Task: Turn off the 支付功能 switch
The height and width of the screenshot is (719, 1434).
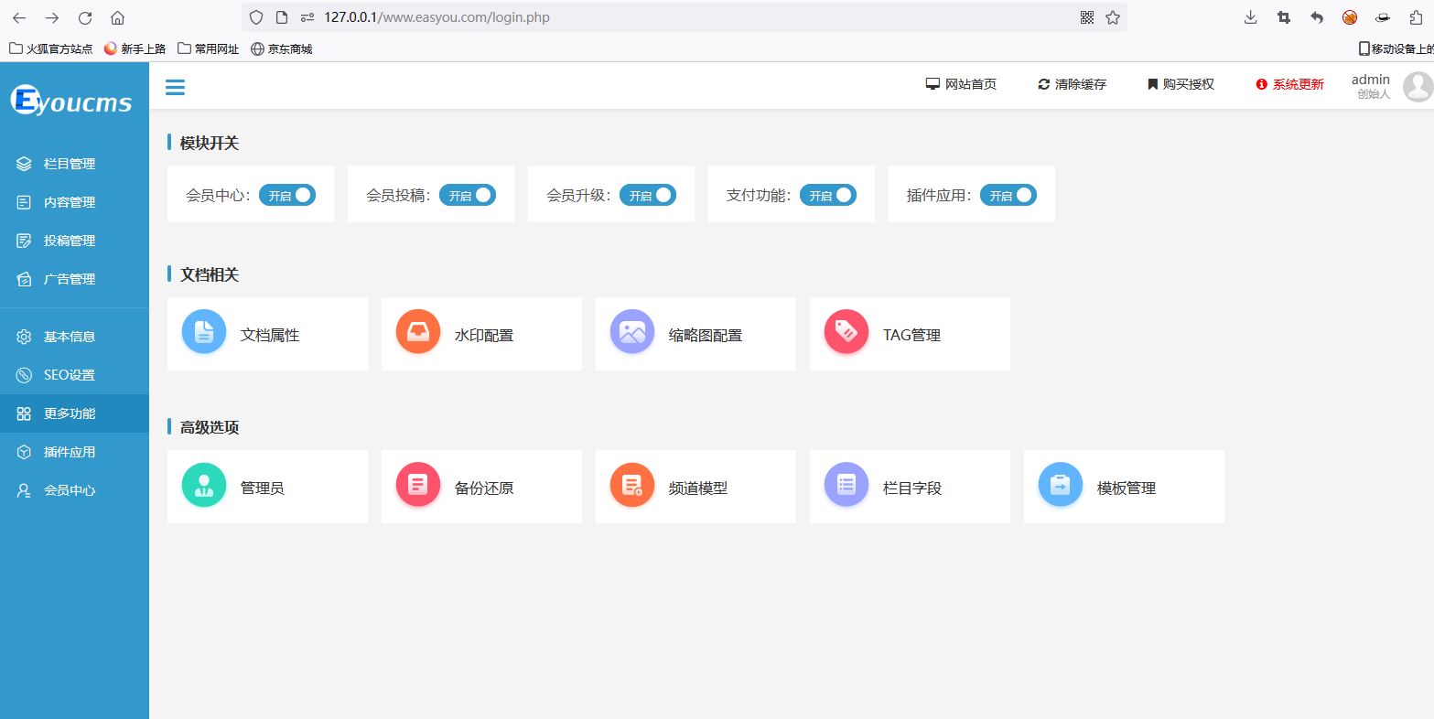Action: tap(828, 195)
